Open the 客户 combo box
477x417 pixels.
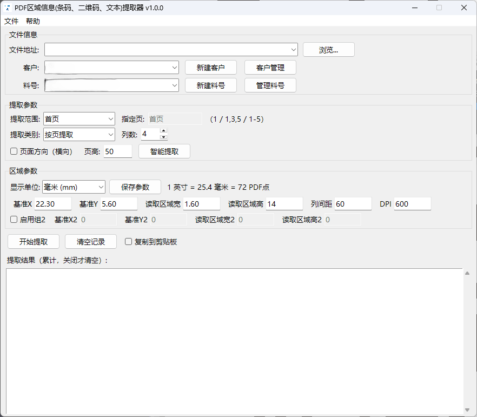pyautogui.click(x=111, y=68)
